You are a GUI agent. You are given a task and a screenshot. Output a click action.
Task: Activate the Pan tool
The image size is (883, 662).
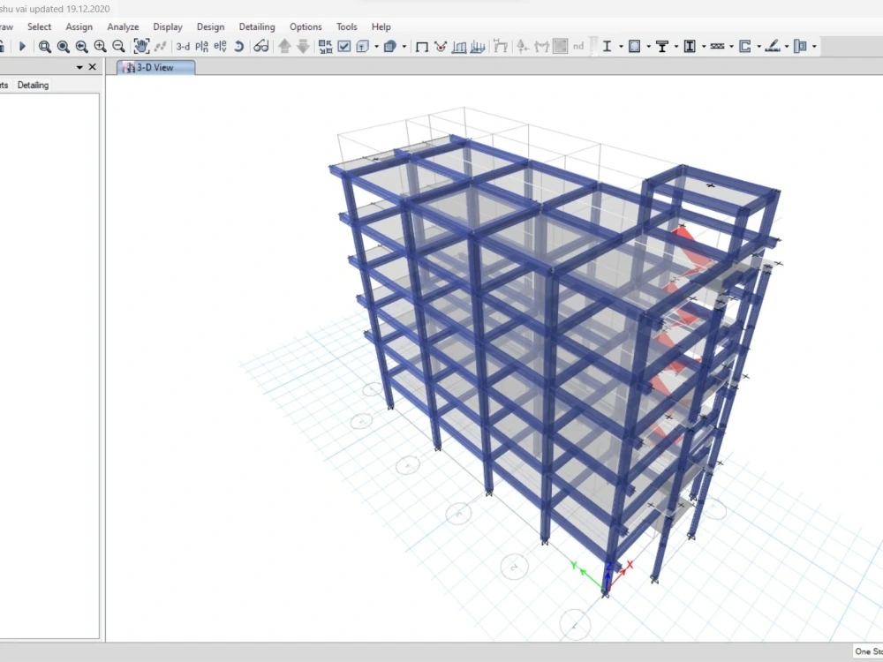pyautogui.click(x=141, y=46)
